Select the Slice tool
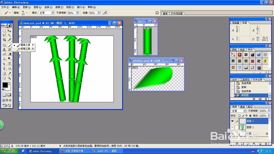274x154 pixels. [9, 40]
